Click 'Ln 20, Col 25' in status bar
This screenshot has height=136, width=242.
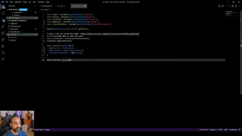click(204, 130)
